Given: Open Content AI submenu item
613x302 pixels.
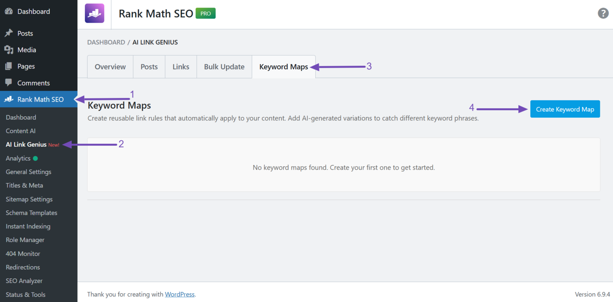Looking at the screenshot, I should click(x=21, y=131).
